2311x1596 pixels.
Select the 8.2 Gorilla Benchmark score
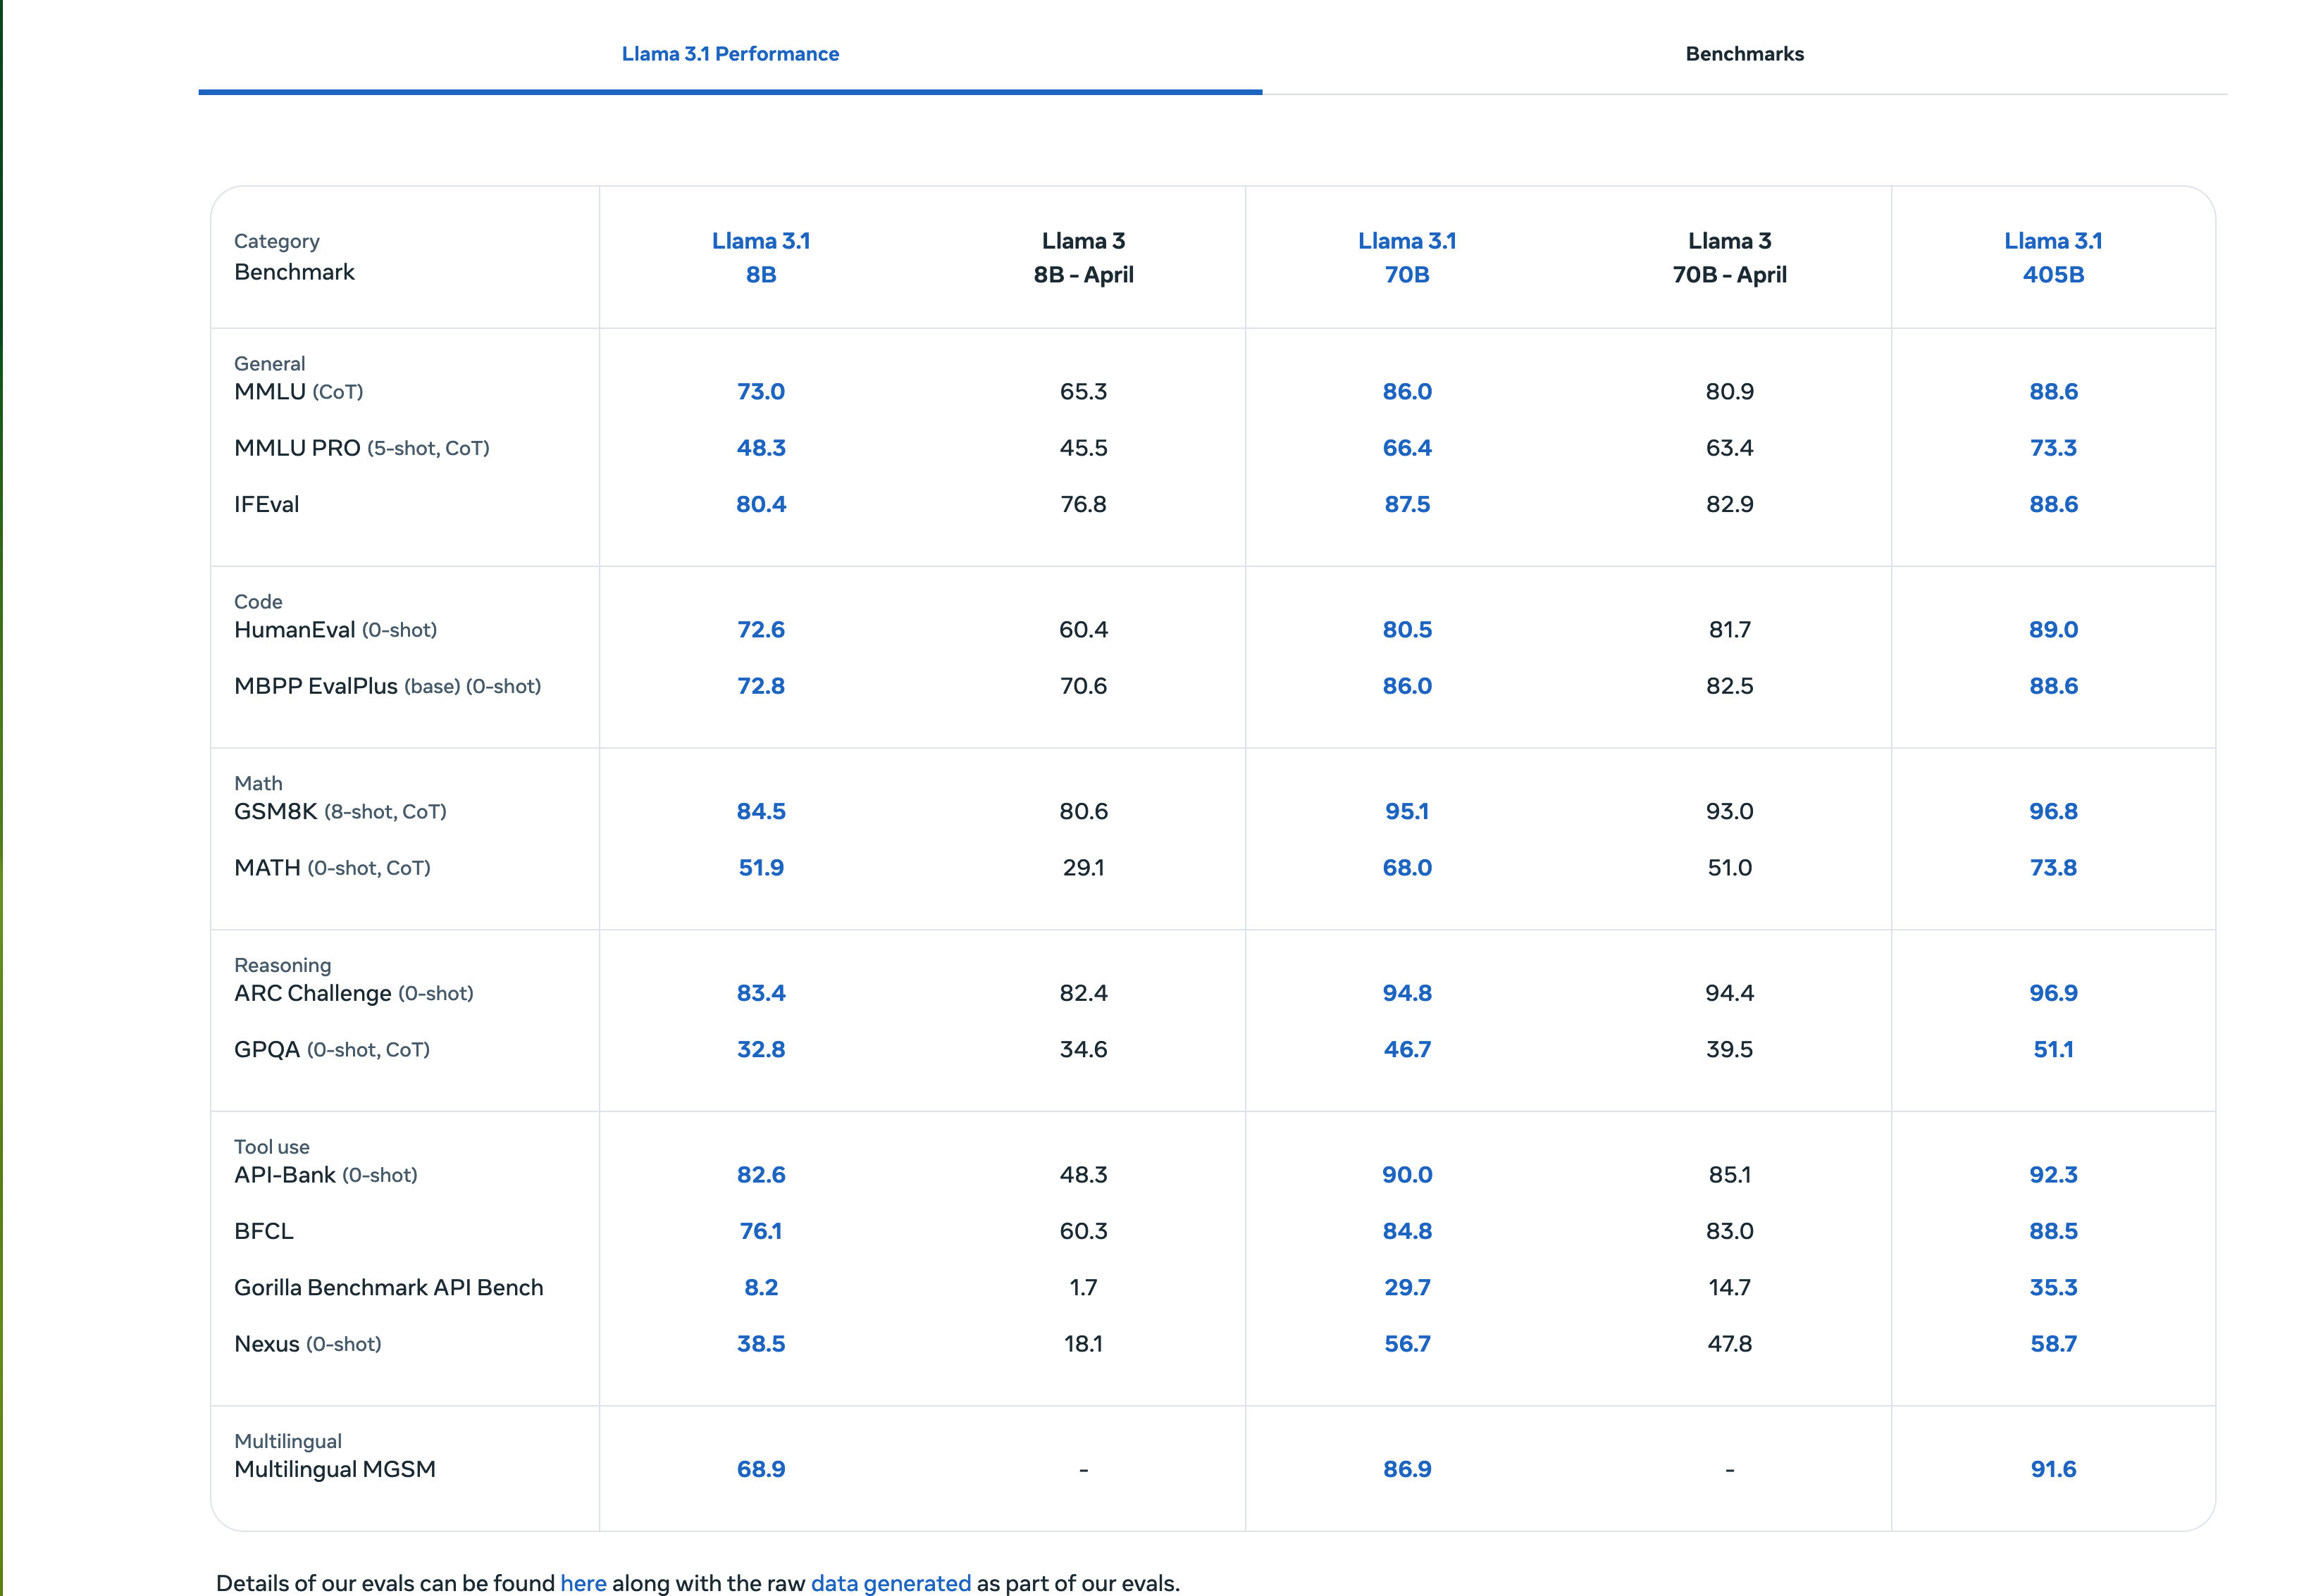(x=762, y=1287)
